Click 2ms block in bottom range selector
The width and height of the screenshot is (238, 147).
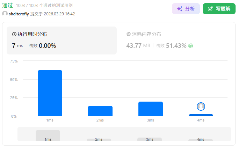click(x=99, y=139)
